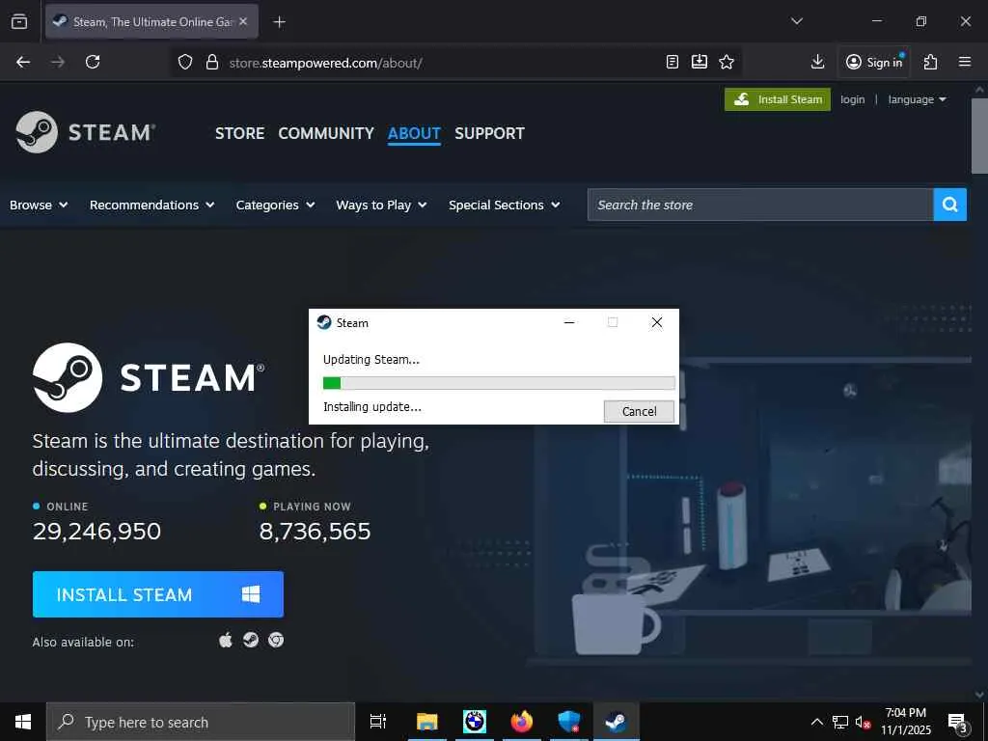Open Firefox View from the tab bar
The image size is (988, 741).
19,21
